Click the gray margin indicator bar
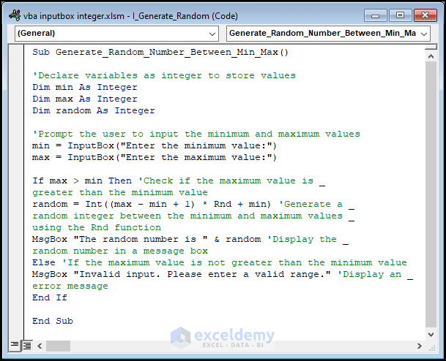This screenshot has width=446, height=361. (x=17, y=192)
